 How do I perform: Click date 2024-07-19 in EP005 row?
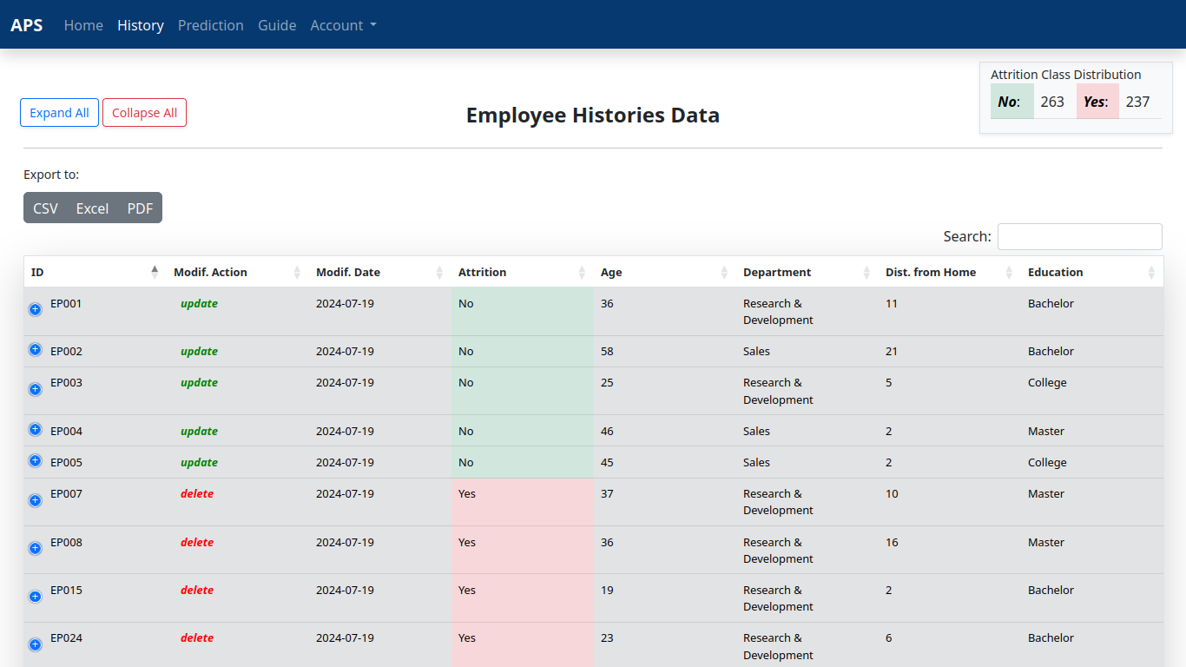click(x=345, y=463)
